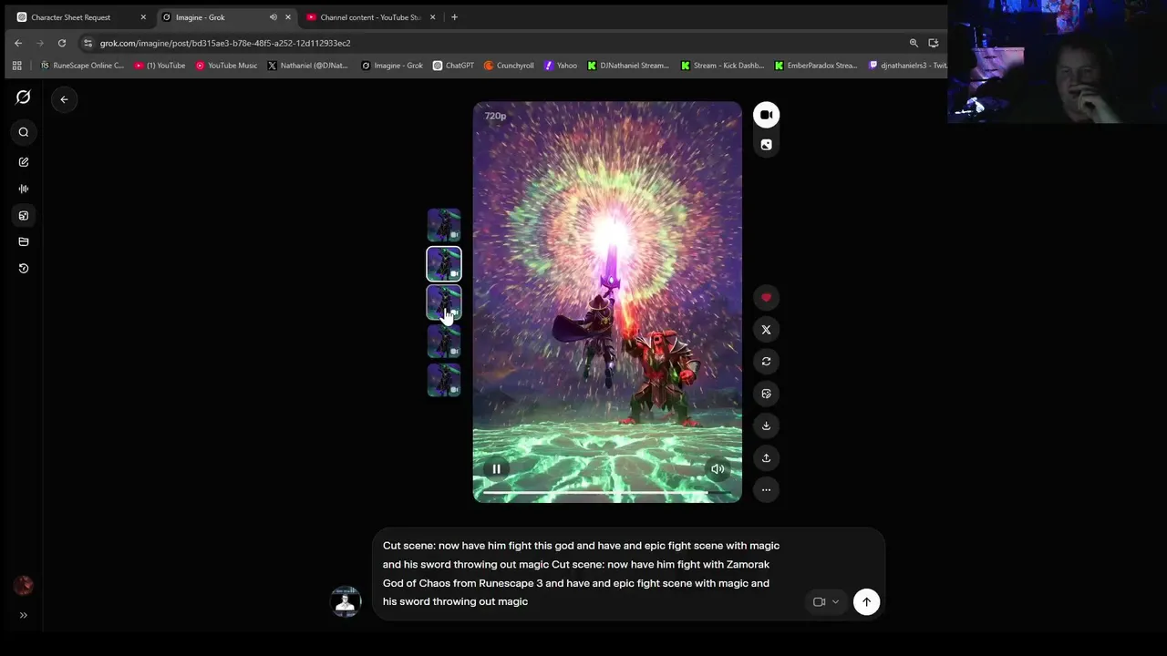The image size is (1167, 656).
Task: Open the (1) YouTube bookmark
Action: 160,66
